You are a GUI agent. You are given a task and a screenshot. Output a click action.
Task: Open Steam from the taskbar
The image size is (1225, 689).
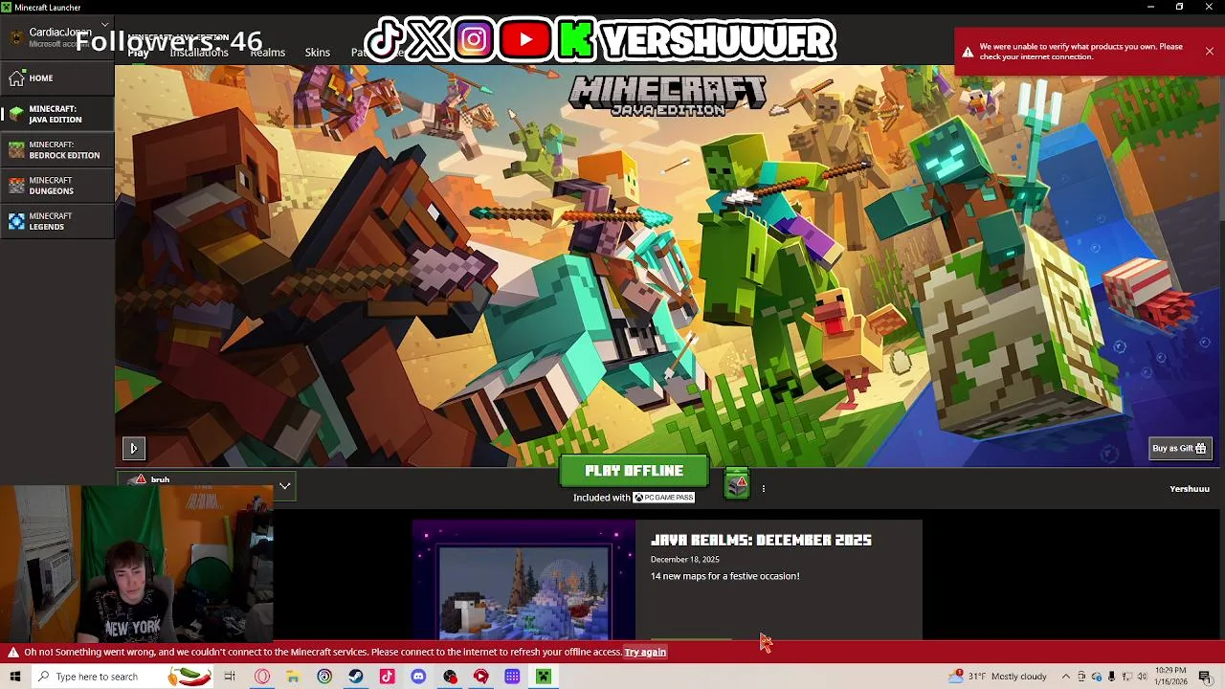pyautogui.click(x=355, y=677)
